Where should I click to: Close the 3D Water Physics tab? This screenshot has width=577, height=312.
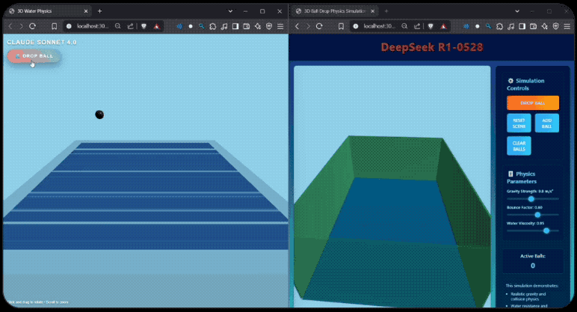click(86, 11)
